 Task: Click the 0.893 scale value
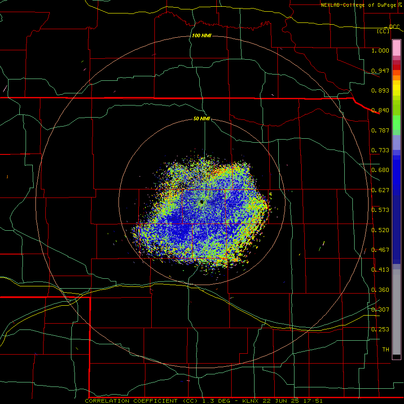click(x=380, y=90)
